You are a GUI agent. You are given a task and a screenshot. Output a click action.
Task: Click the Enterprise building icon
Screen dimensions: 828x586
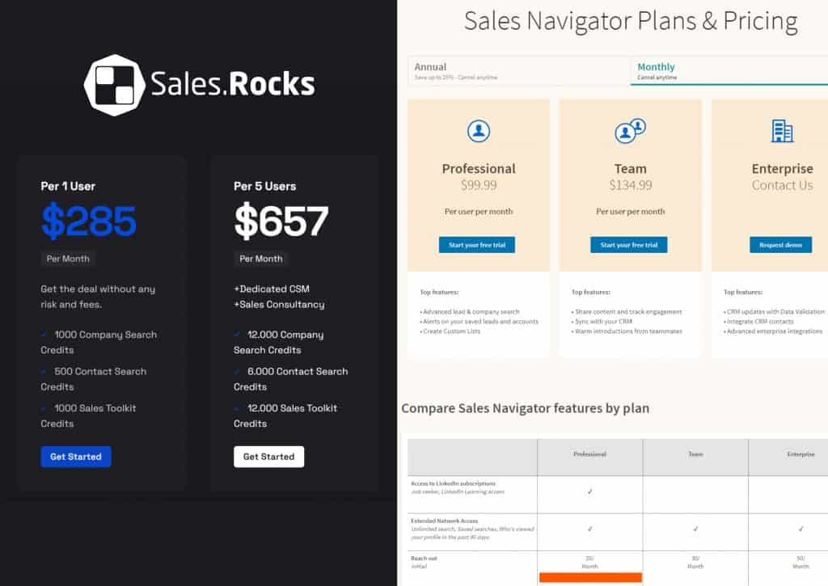coord(780,130)
